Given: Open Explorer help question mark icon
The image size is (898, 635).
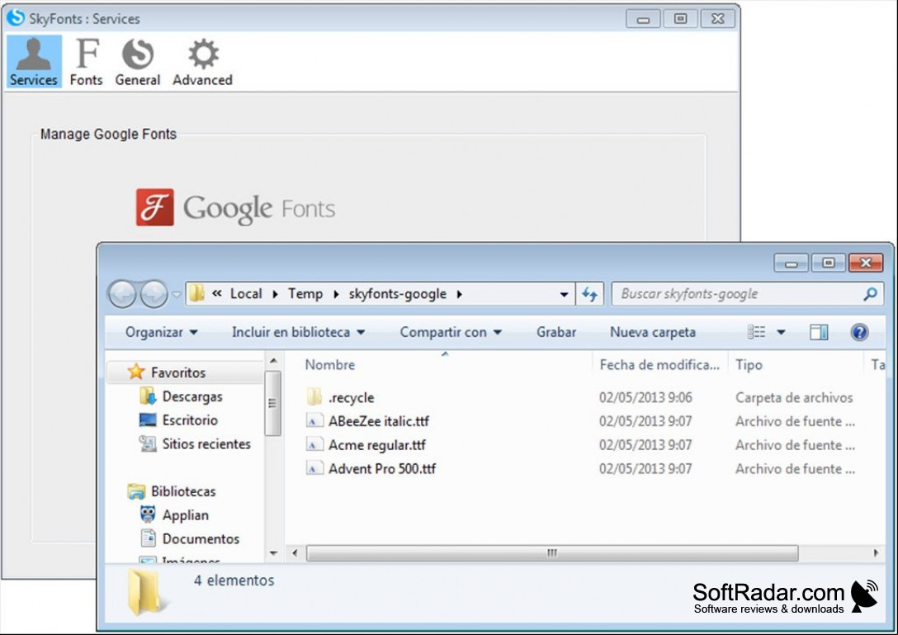Looking at the screenshot, I should (859, 332).
